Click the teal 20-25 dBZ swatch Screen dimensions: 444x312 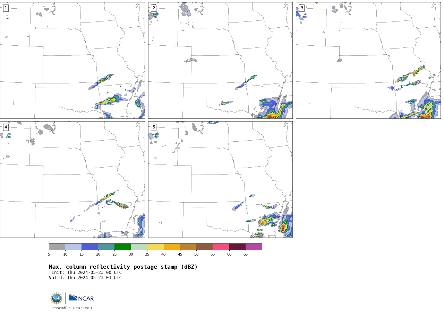(x=106, y=247)
